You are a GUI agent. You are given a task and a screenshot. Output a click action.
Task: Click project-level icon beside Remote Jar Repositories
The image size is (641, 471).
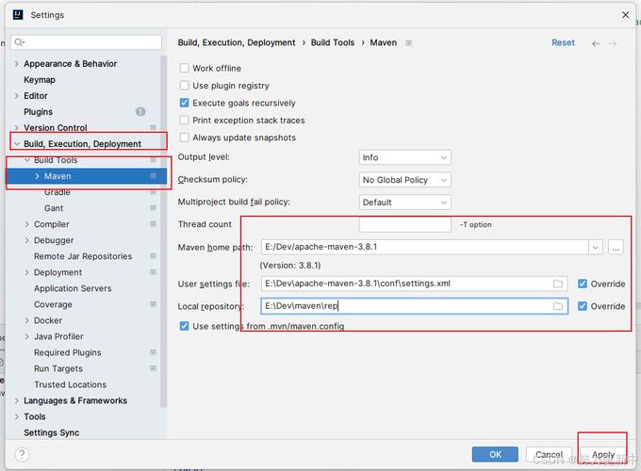click(x=153, y=256)
